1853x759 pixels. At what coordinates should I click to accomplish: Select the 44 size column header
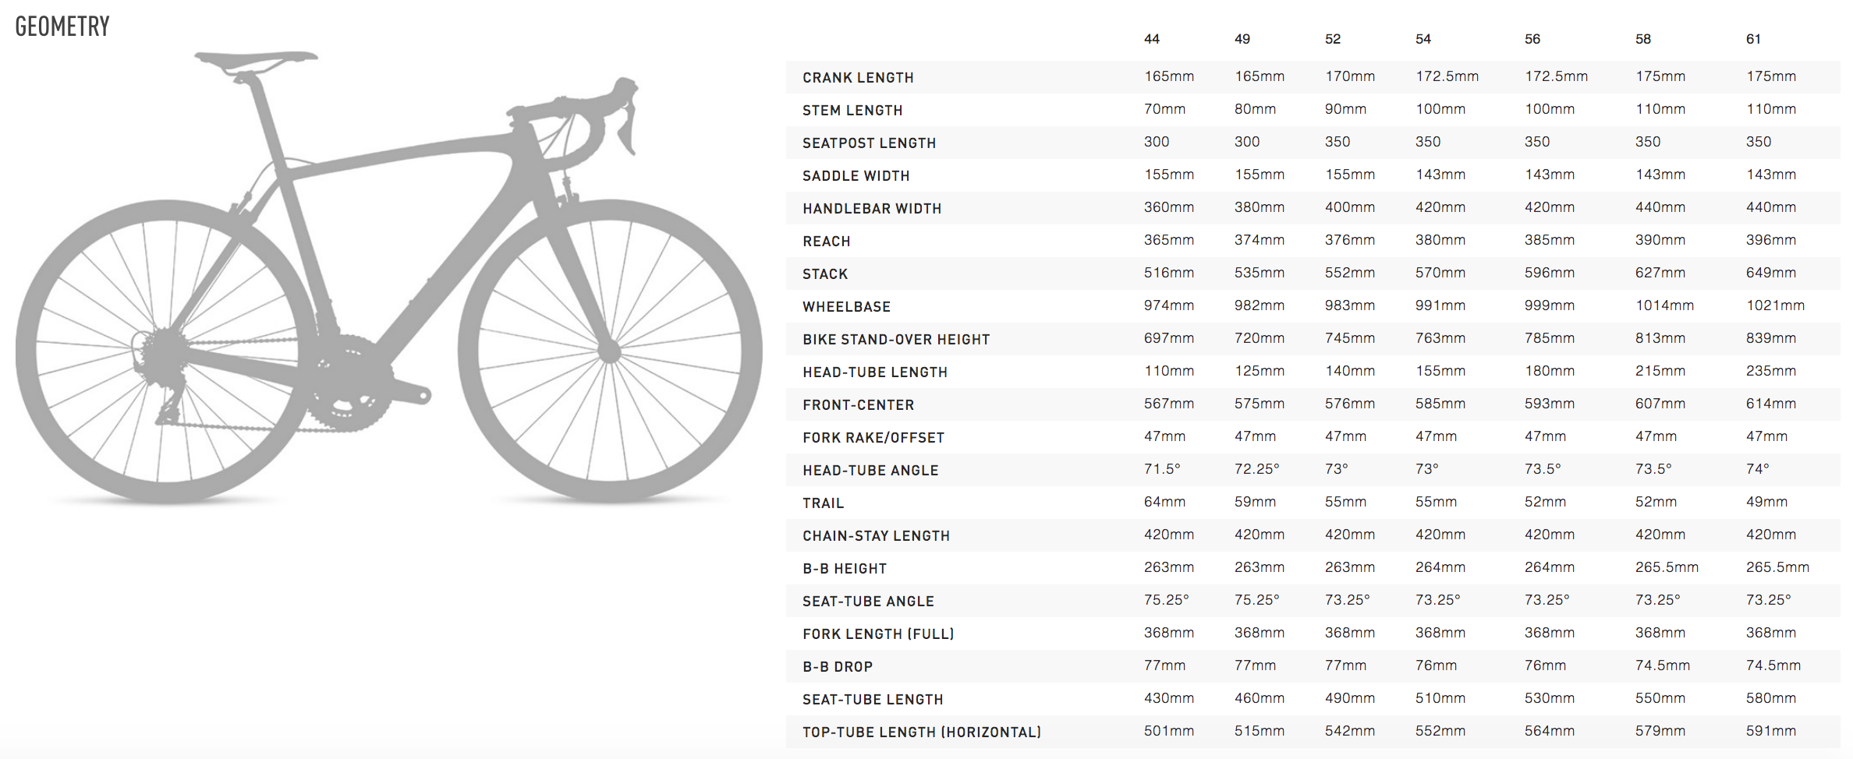click(x=1152, y=39)
